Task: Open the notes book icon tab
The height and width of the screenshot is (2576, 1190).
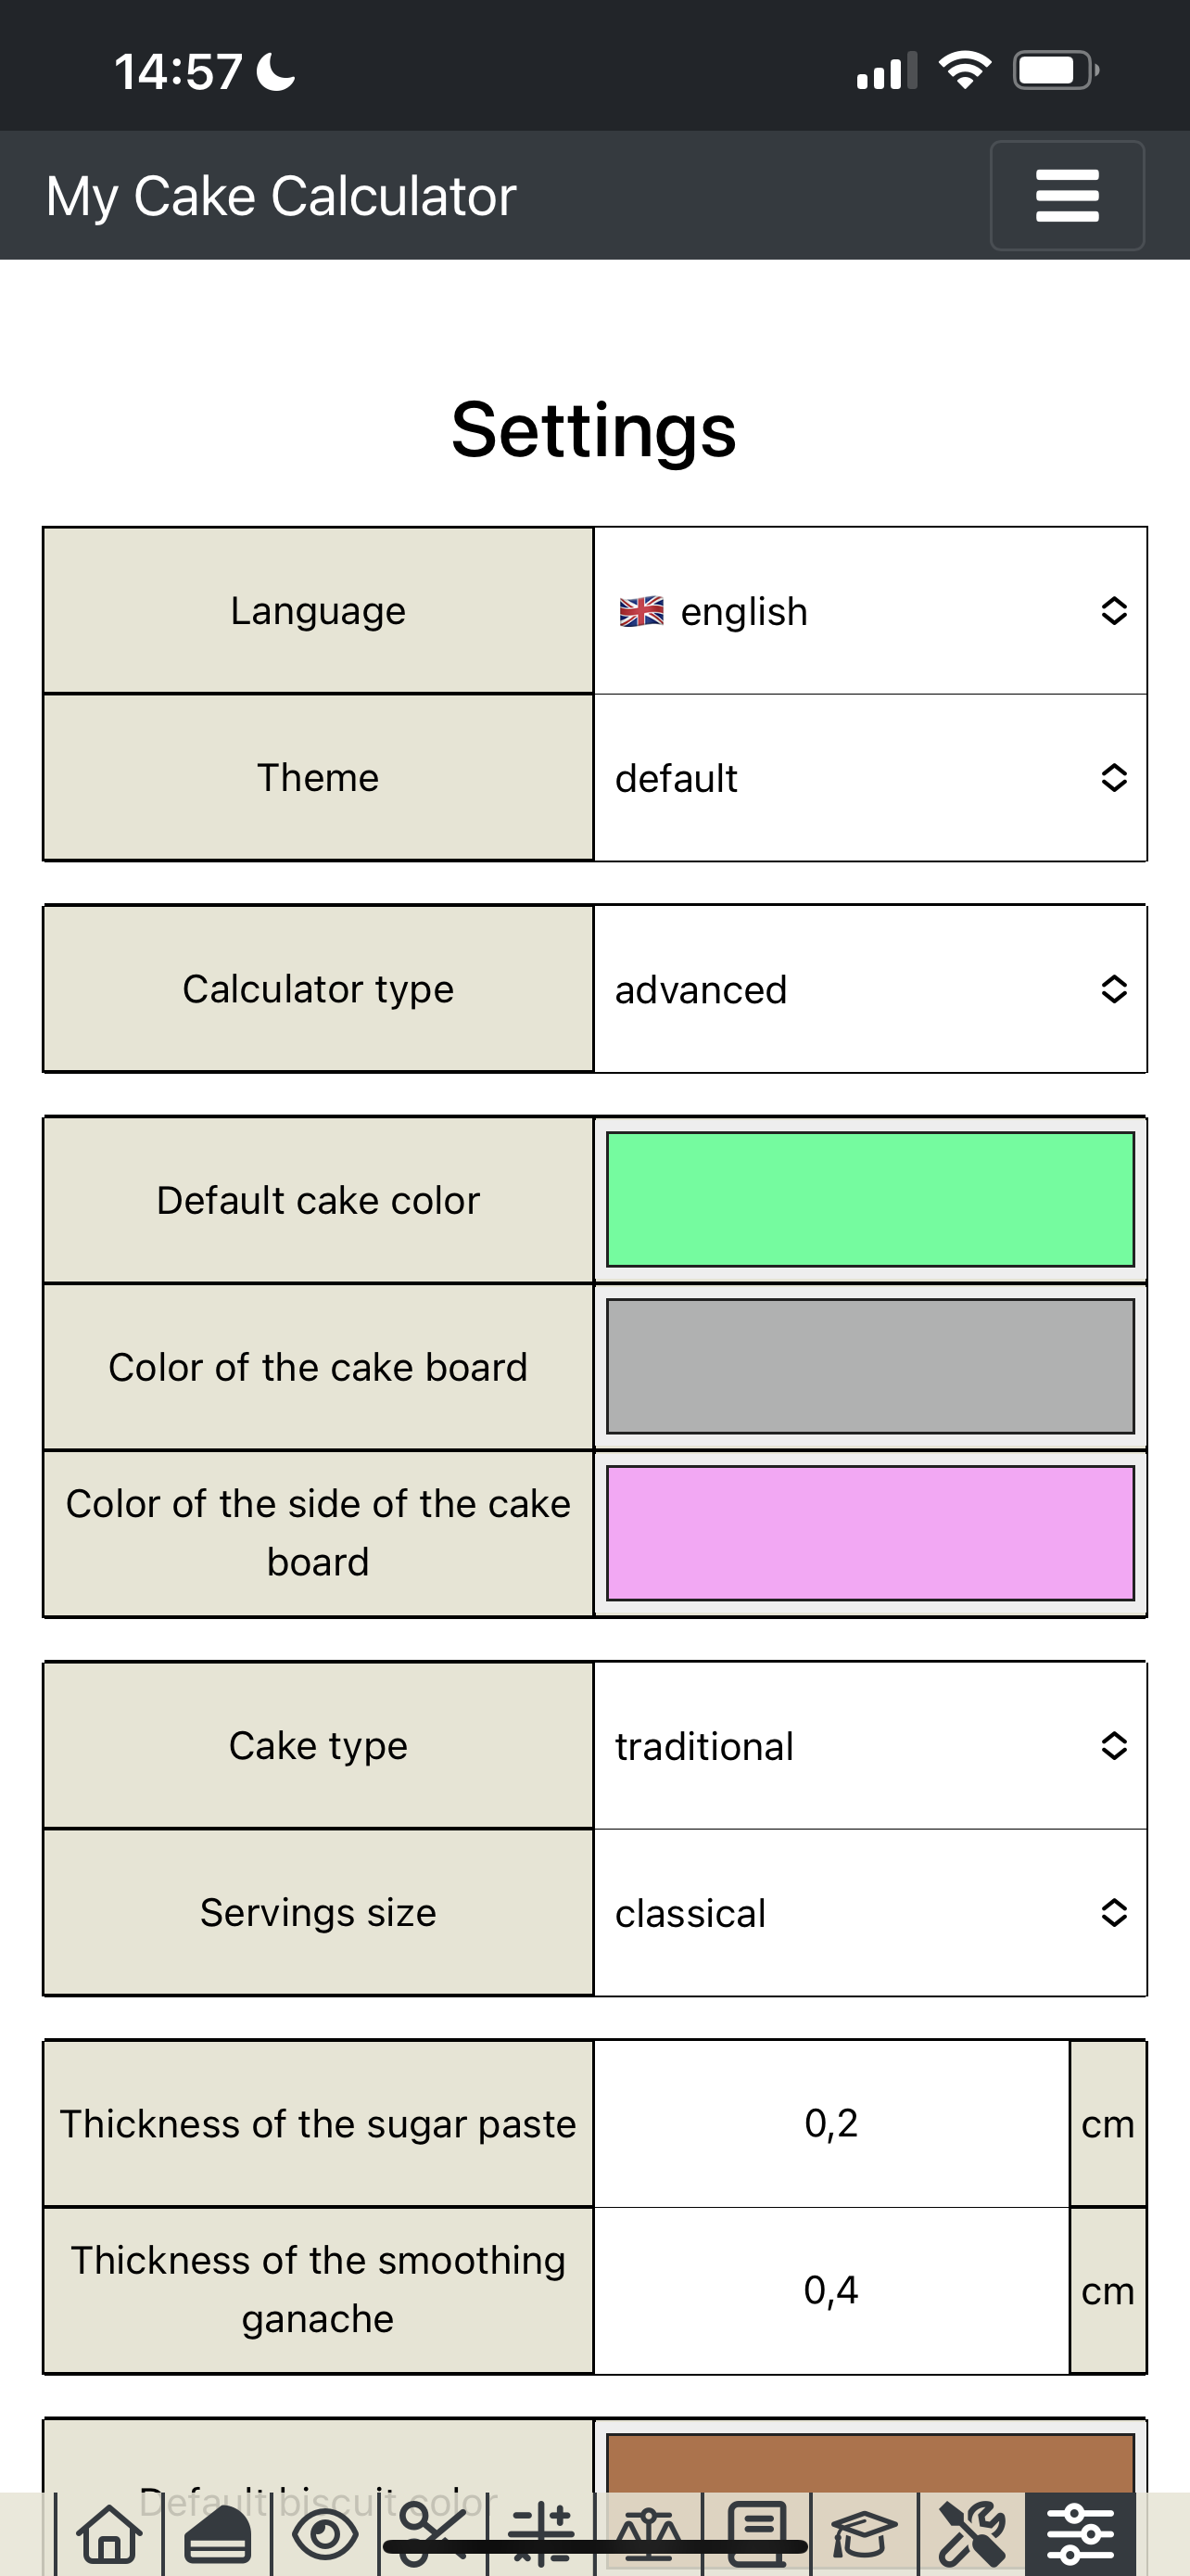Action: 757,2534
